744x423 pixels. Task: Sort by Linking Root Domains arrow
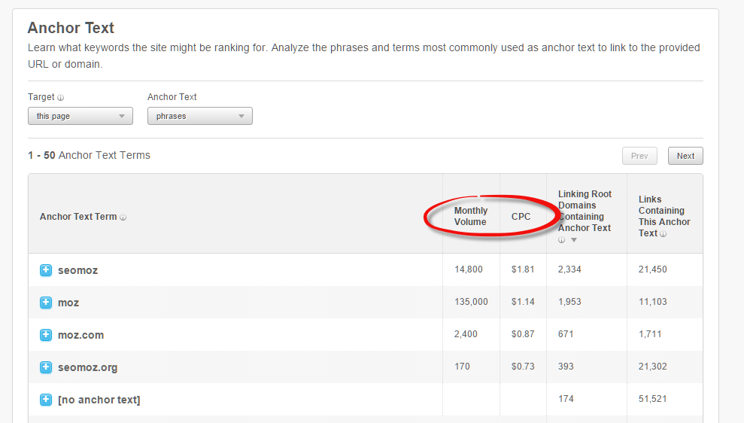tap(574, 240)
